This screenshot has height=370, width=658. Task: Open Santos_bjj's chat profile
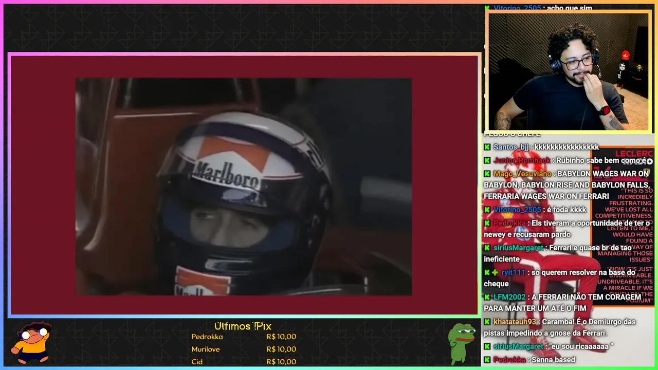[x=510, y=147]
